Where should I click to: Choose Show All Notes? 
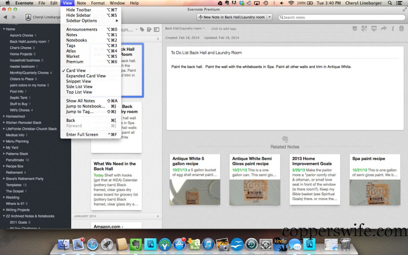91,101
